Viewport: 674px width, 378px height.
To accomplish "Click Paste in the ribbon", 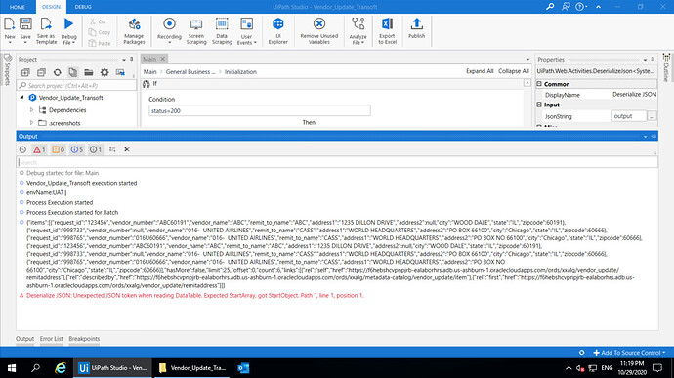I will [x=100, y=43].
